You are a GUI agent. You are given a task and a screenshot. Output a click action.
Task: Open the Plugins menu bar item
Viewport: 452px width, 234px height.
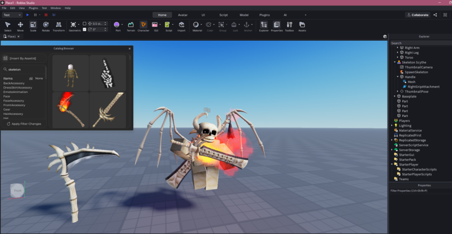point(33,8)
